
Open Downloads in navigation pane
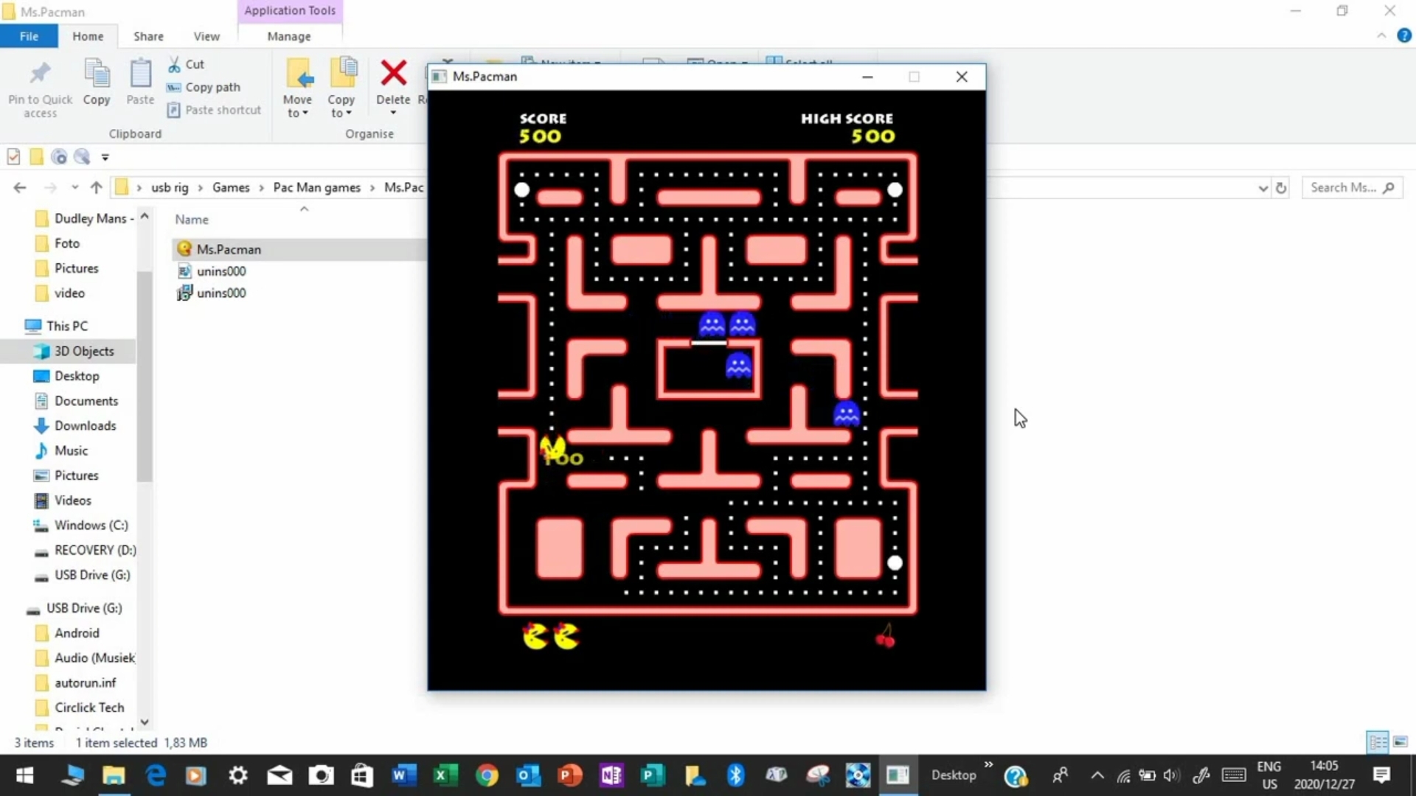(85, 426)
